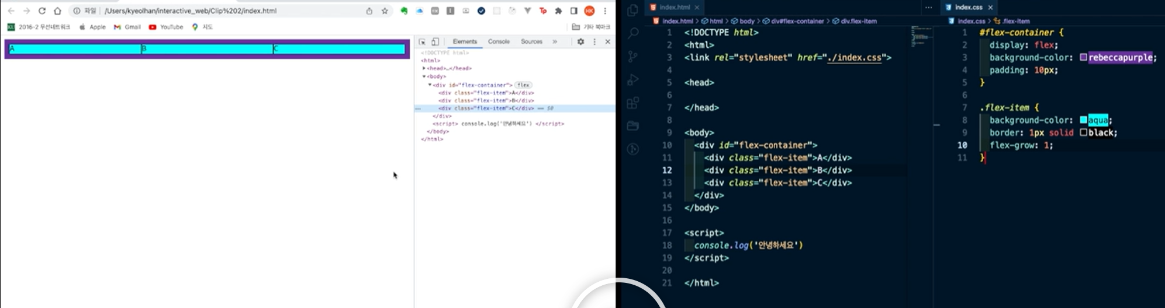Viewport: 1165px width, 308px height.
Task: Open the maps bookmark
Action: coord(202,27)
